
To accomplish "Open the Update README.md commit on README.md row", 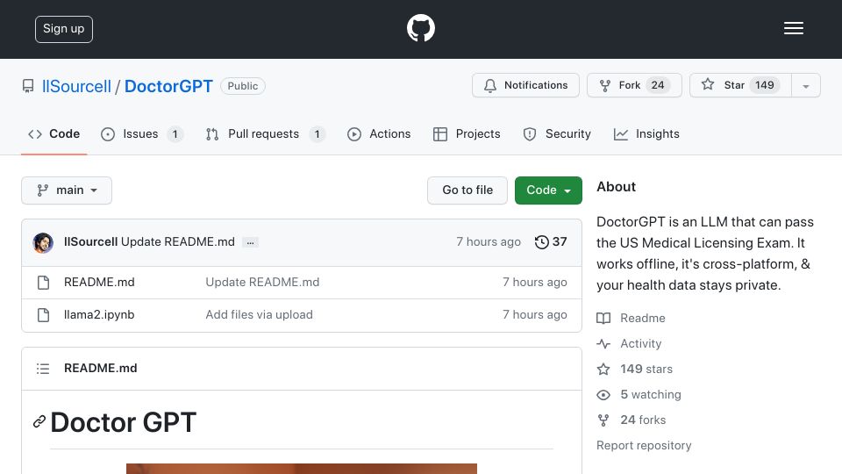I will pos(262,282).
